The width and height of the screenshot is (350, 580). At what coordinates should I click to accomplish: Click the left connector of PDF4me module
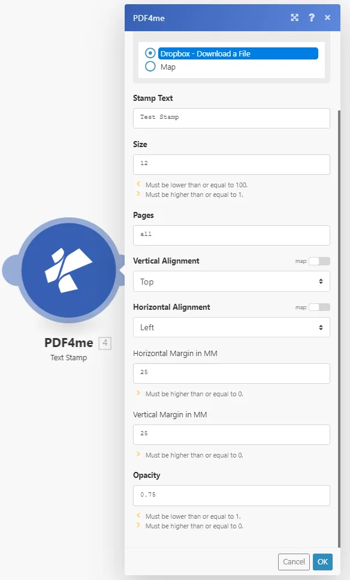pyautogui.click(x=10, y=270)
